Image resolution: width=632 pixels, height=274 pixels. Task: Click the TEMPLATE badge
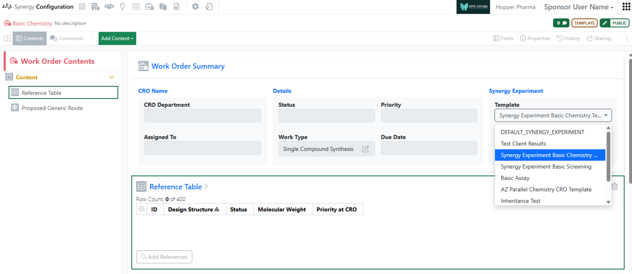[584, 23]
